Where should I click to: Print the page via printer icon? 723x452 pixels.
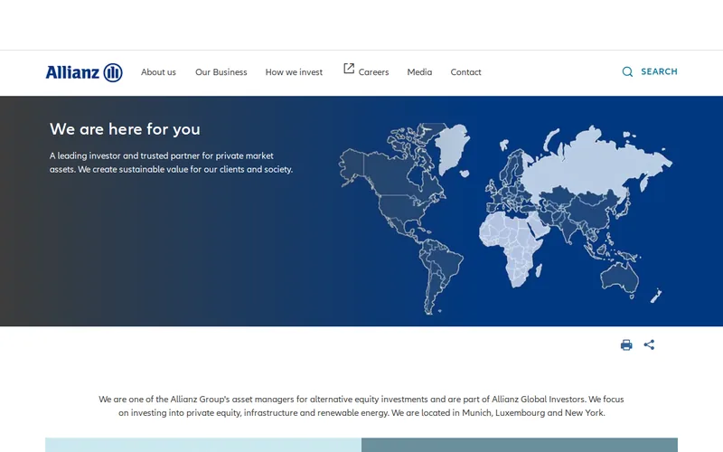626,345
